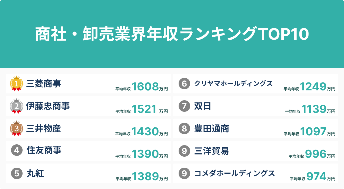This screenshot has height=189, width=344.
Task: Click the 974万円 salary value
Action: 320,177
